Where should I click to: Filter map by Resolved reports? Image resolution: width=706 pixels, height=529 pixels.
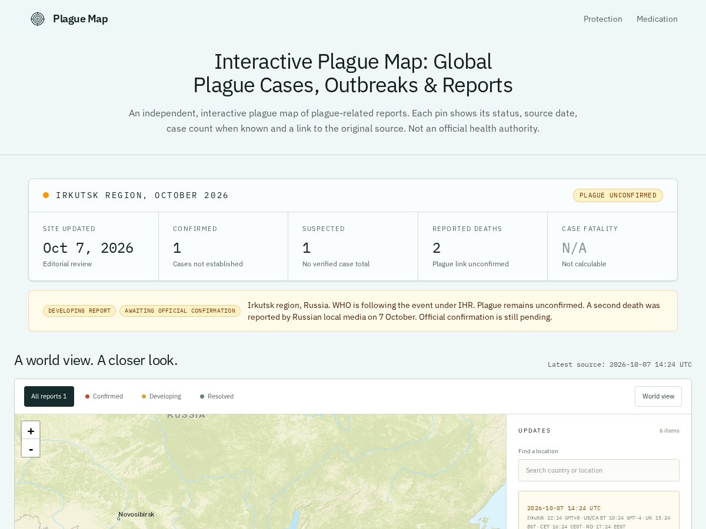(217, 396)
